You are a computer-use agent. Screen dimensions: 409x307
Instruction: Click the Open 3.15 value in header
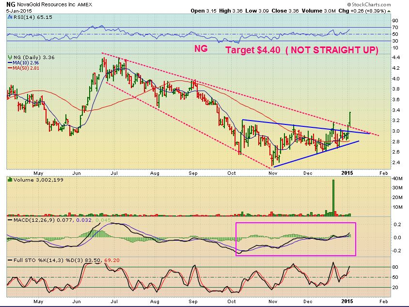[x=204, y=11]
